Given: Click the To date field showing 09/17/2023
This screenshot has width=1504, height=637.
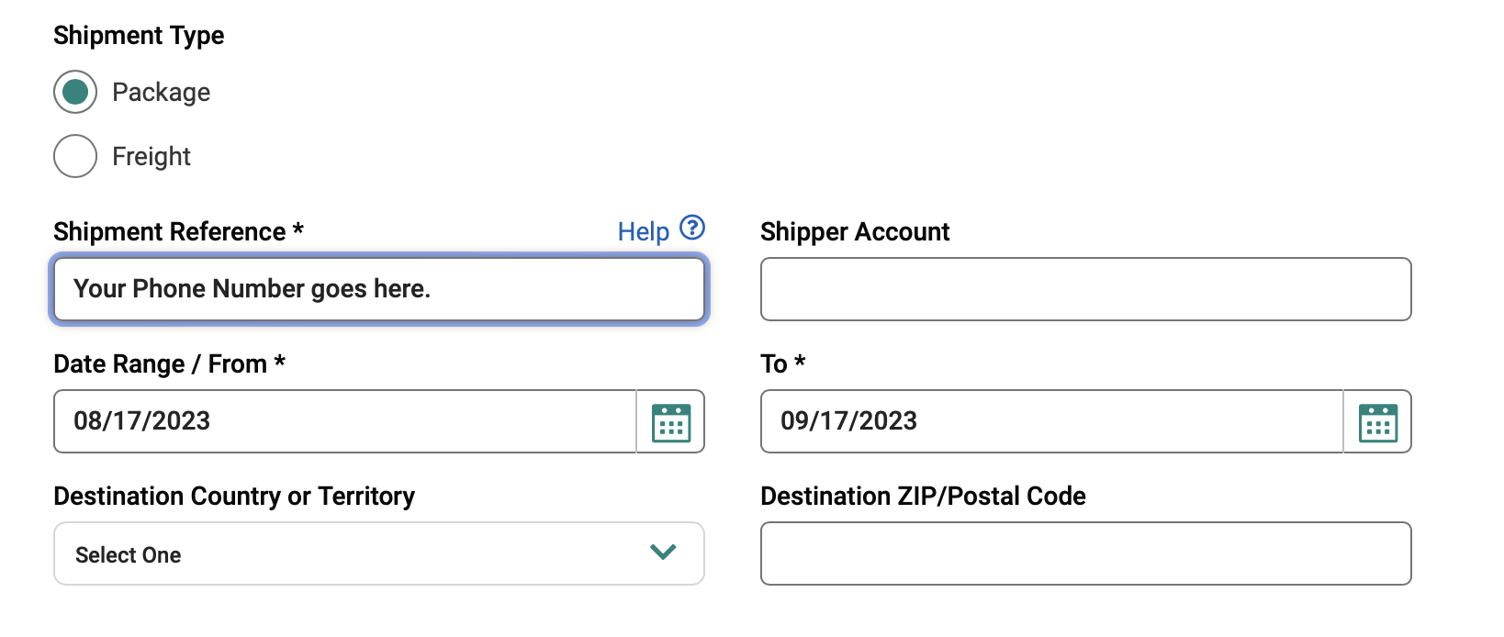Looking at the screenshot, I should coord(1051,421).
